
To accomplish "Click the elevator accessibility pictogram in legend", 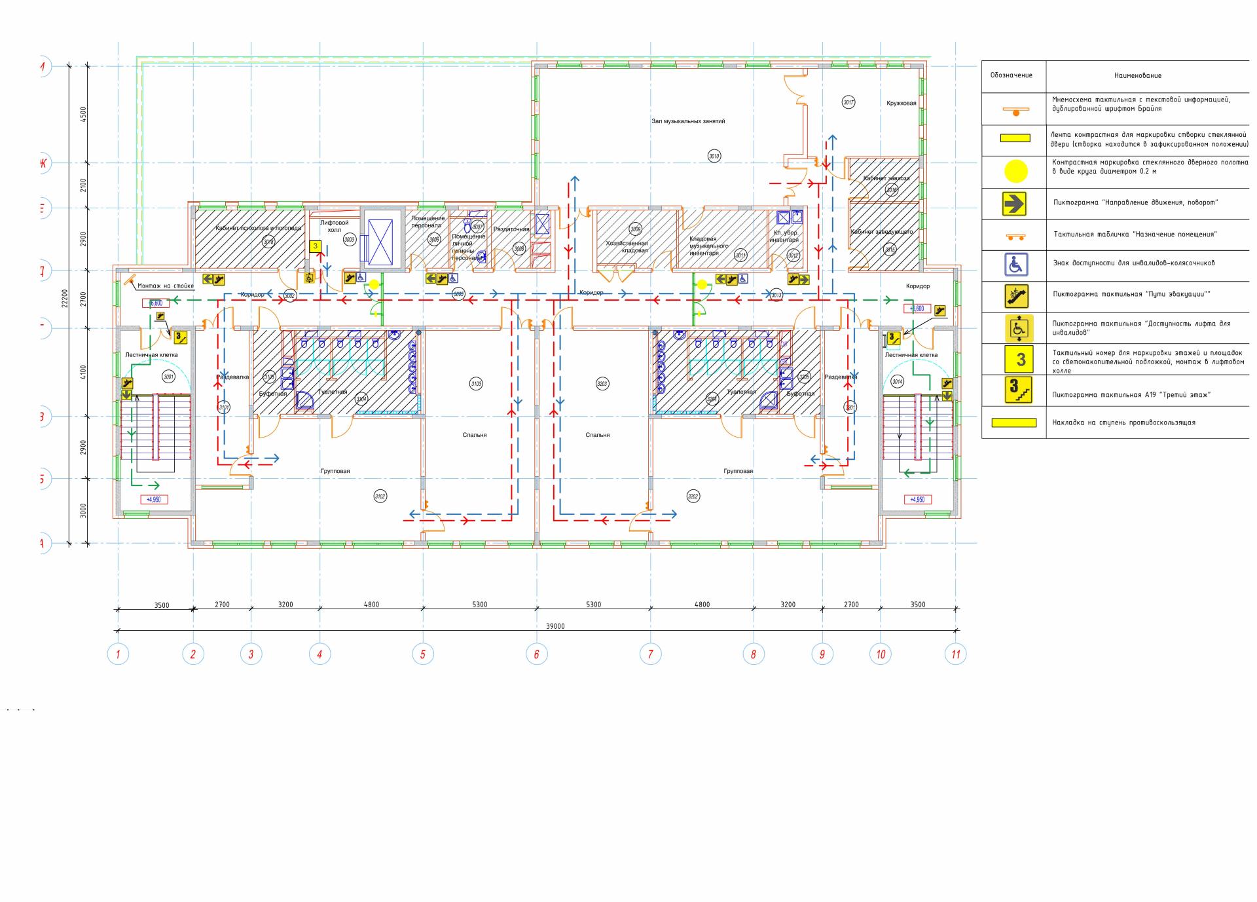I will click(x=1019, y=328).
